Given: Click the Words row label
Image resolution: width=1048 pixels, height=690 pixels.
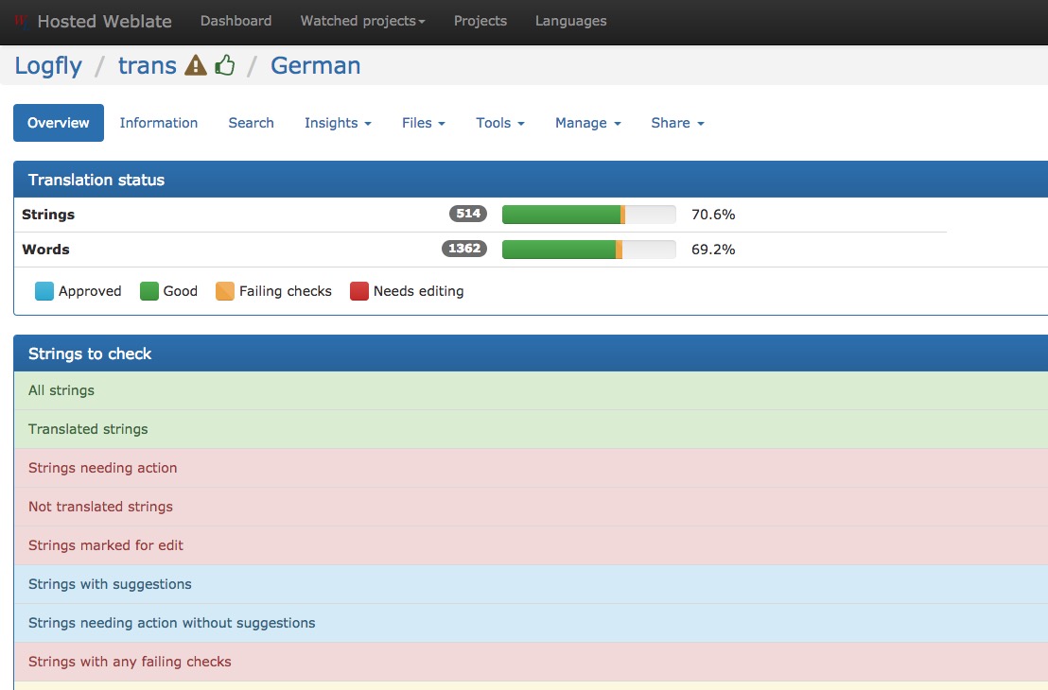Looking at the screenshot, I should tap(45, 250).
